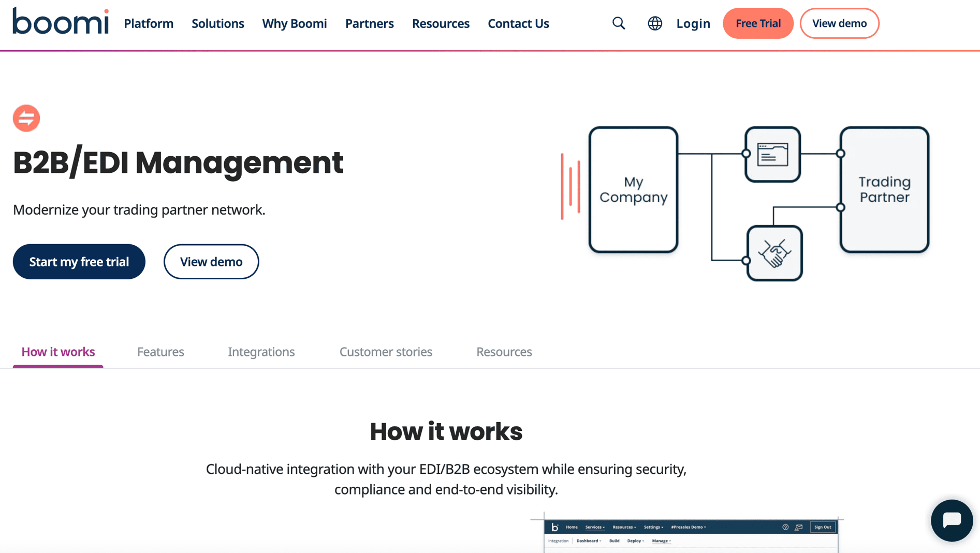The image size is (980, 553).
Task: Expand the Services dropdown in the demo screenshot
Action: [594, 527]
